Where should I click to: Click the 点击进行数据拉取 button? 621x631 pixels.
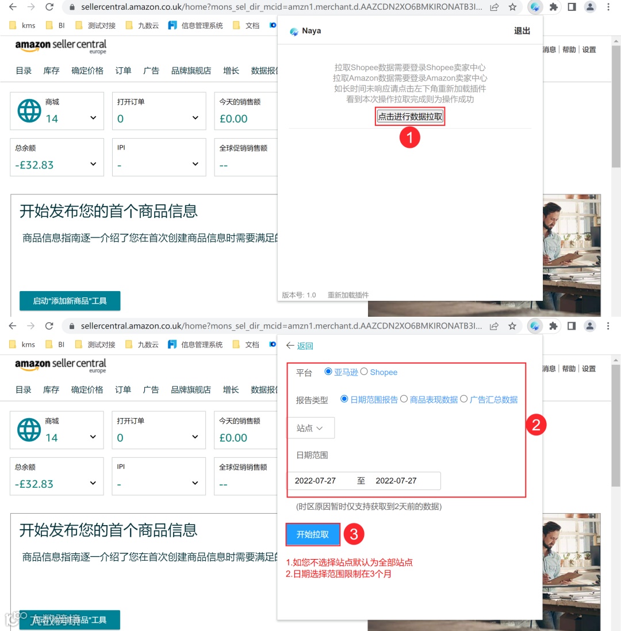click(409, 116)
